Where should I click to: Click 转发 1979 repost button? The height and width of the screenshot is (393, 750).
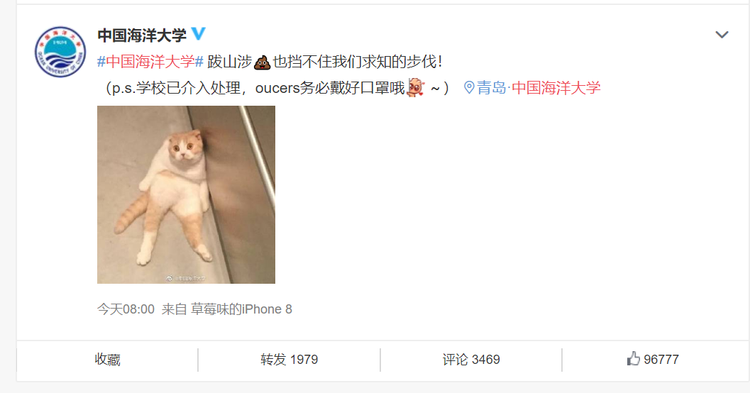pos(289,360)
